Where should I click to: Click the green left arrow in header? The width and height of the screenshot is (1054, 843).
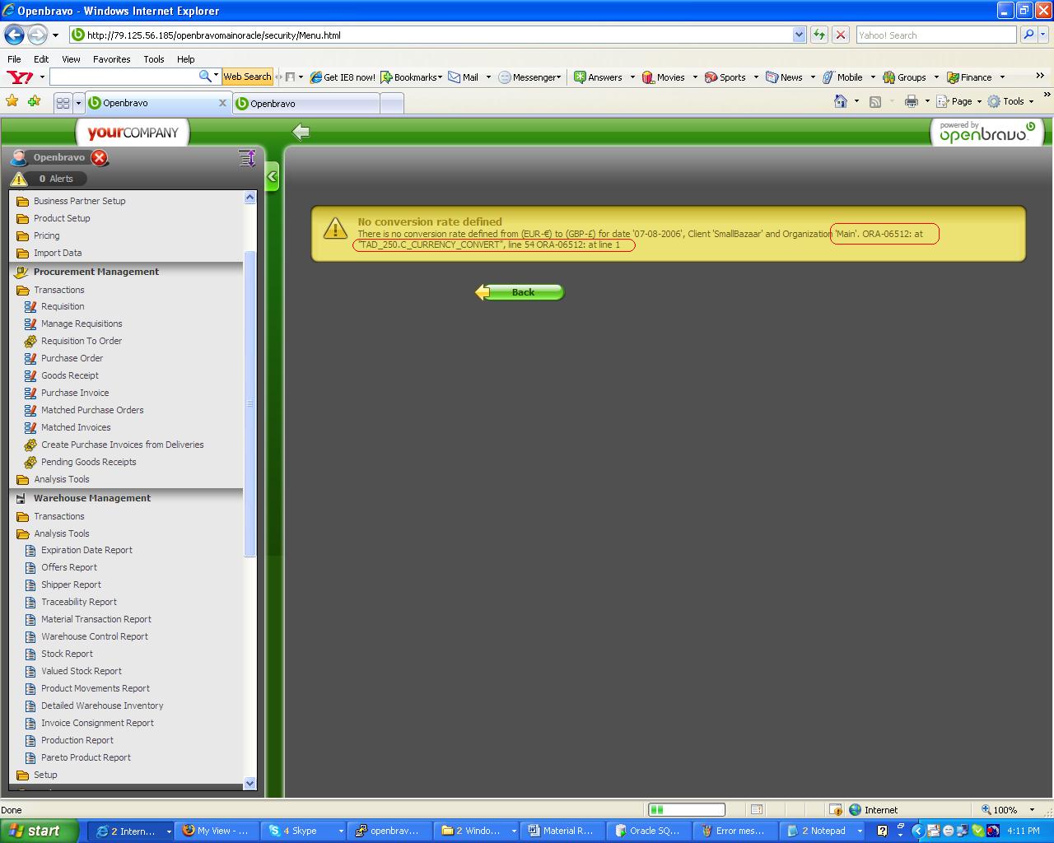[x=301, y=132]
